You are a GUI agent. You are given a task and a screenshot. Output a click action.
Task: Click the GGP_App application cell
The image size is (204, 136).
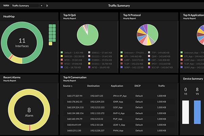click(118, 107)
